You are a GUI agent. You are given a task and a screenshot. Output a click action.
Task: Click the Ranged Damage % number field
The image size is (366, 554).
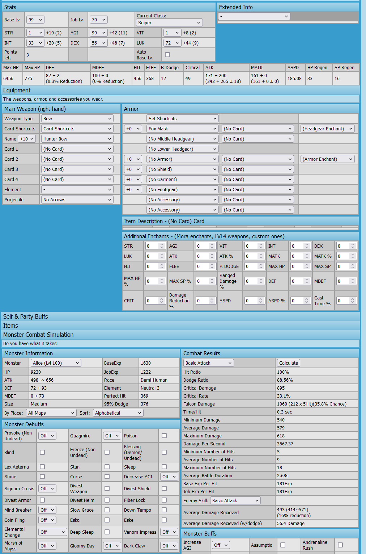(x=254, y=281)
